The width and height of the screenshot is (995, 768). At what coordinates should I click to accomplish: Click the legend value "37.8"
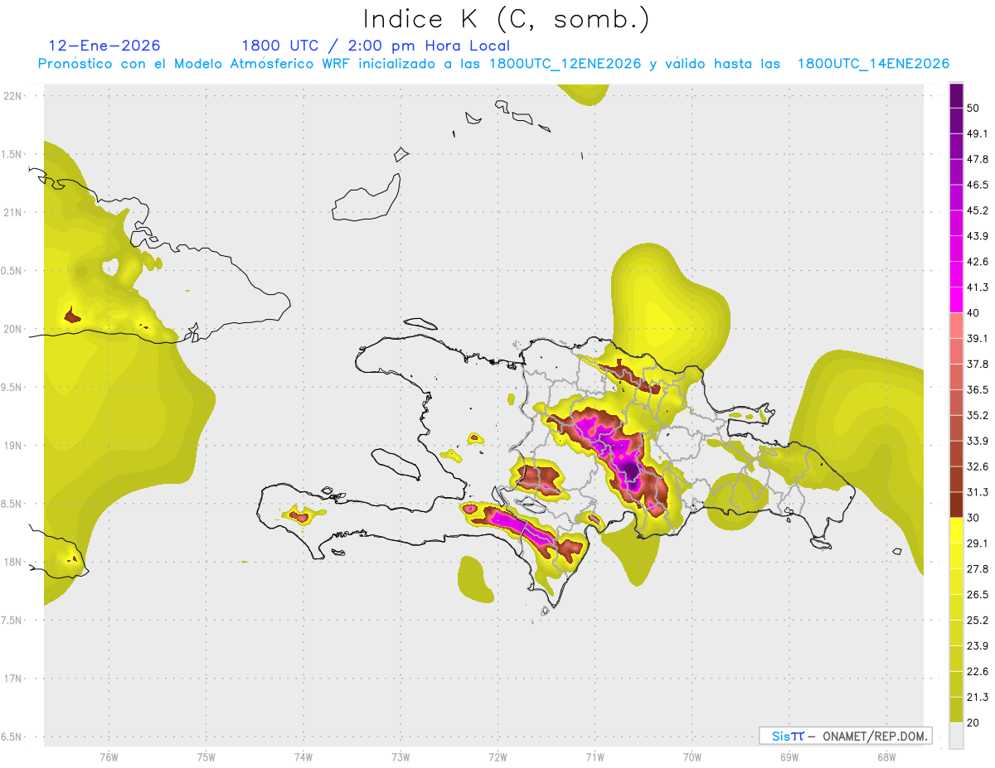tap(978, 365)
